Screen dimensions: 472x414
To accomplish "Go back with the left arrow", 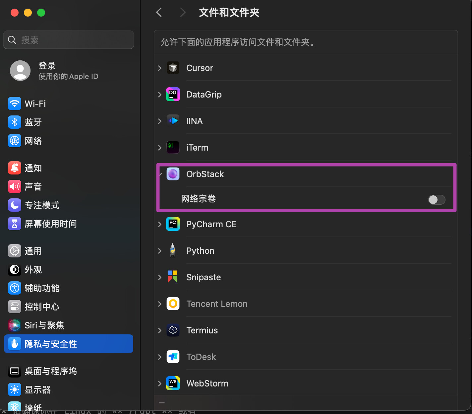I will point(159,13).
